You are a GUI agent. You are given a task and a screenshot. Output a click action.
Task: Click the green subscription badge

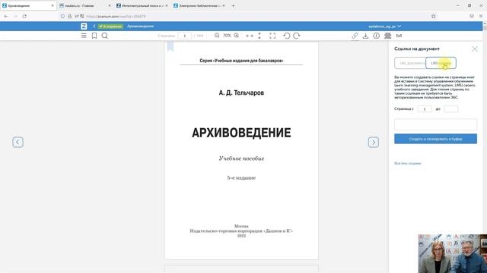point(110,27)
